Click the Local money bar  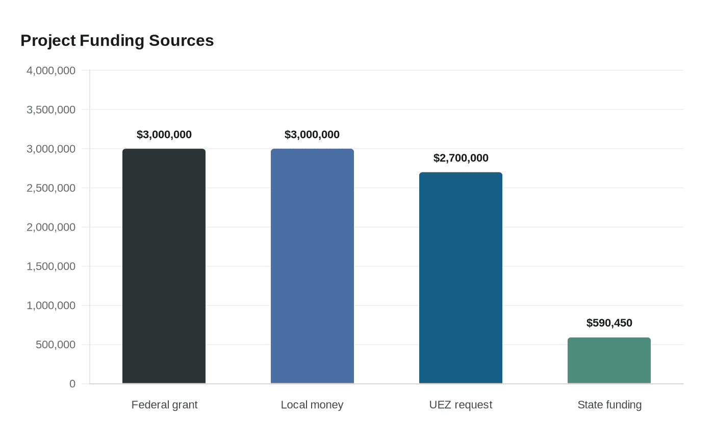[x=312, y=266]
